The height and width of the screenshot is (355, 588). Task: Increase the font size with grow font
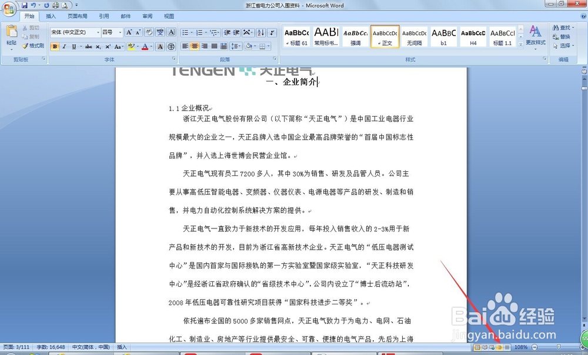pos(129,32)
